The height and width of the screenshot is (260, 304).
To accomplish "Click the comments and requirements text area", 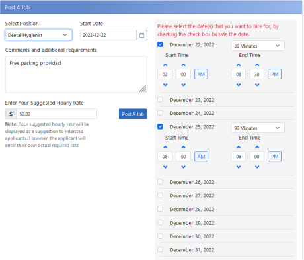I will click(x=76, y=74).
